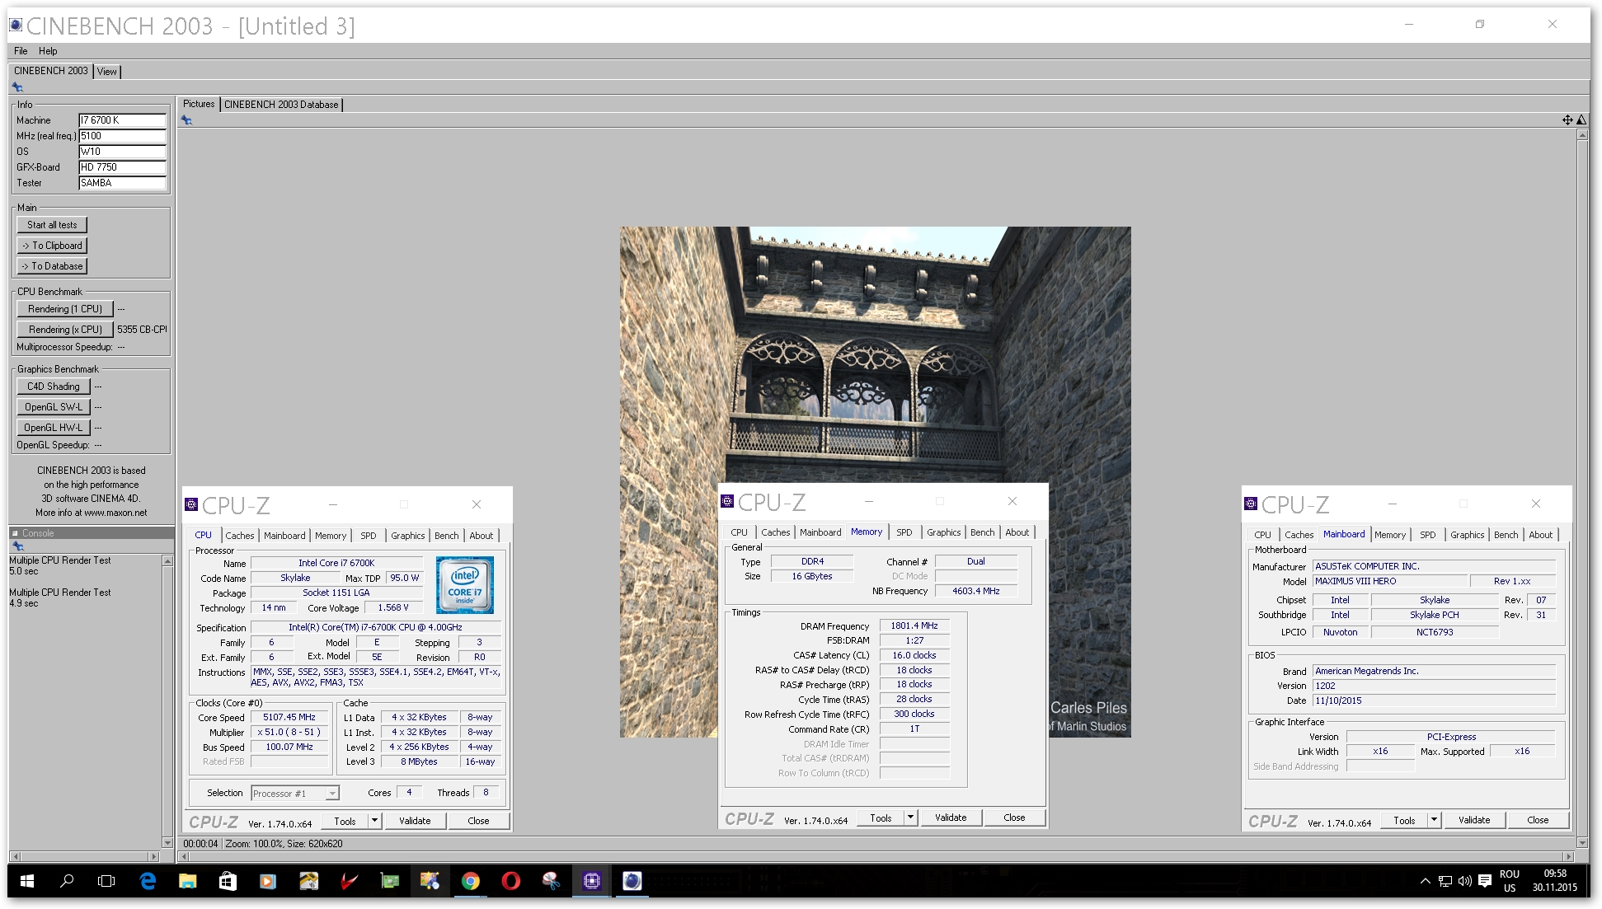
Task: Click the picture view horizontal scrollbar
Action: [x=876, y=856]
